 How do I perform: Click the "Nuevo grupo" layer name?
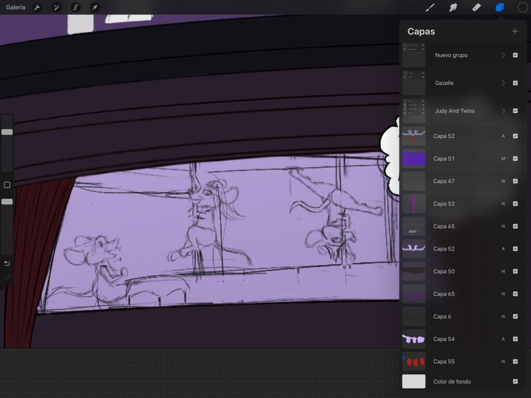pyautogui.click(x=451, y=55)
